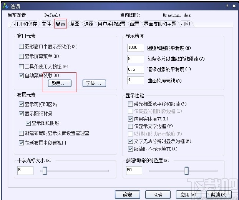Click the question mark help icon
239x200 pixels.
pos(227,6)
